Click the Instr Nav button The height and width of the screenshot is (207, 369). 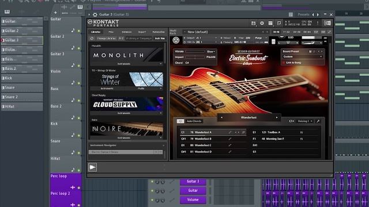[160, 39]
